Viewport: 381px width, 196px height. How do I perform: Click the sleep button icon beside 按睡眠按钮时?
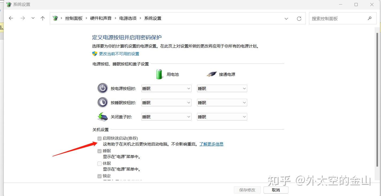pos(102,102)
